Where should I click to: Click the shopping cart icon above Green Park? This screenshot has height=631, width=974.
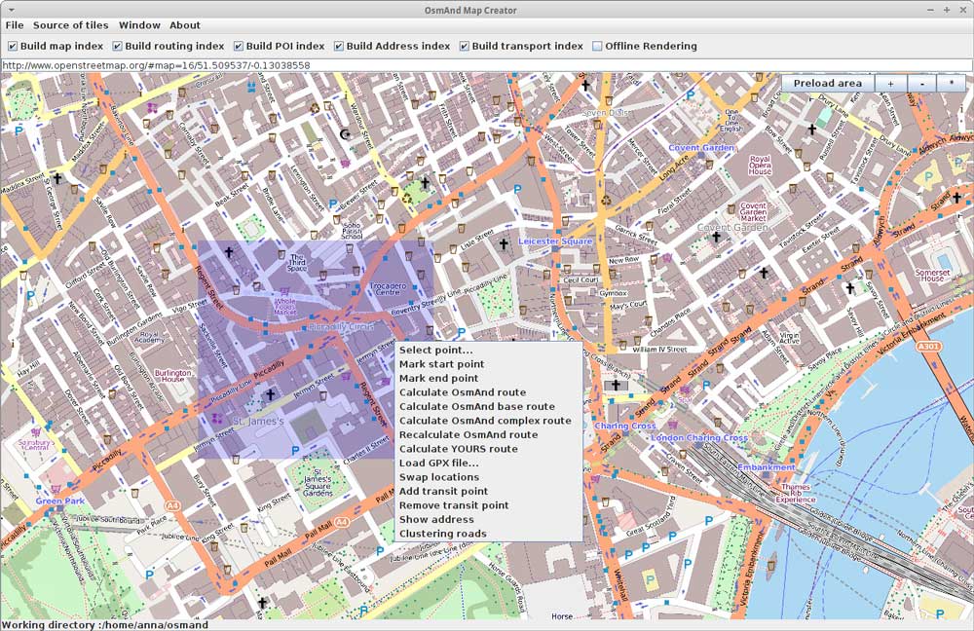coord(56,489)
